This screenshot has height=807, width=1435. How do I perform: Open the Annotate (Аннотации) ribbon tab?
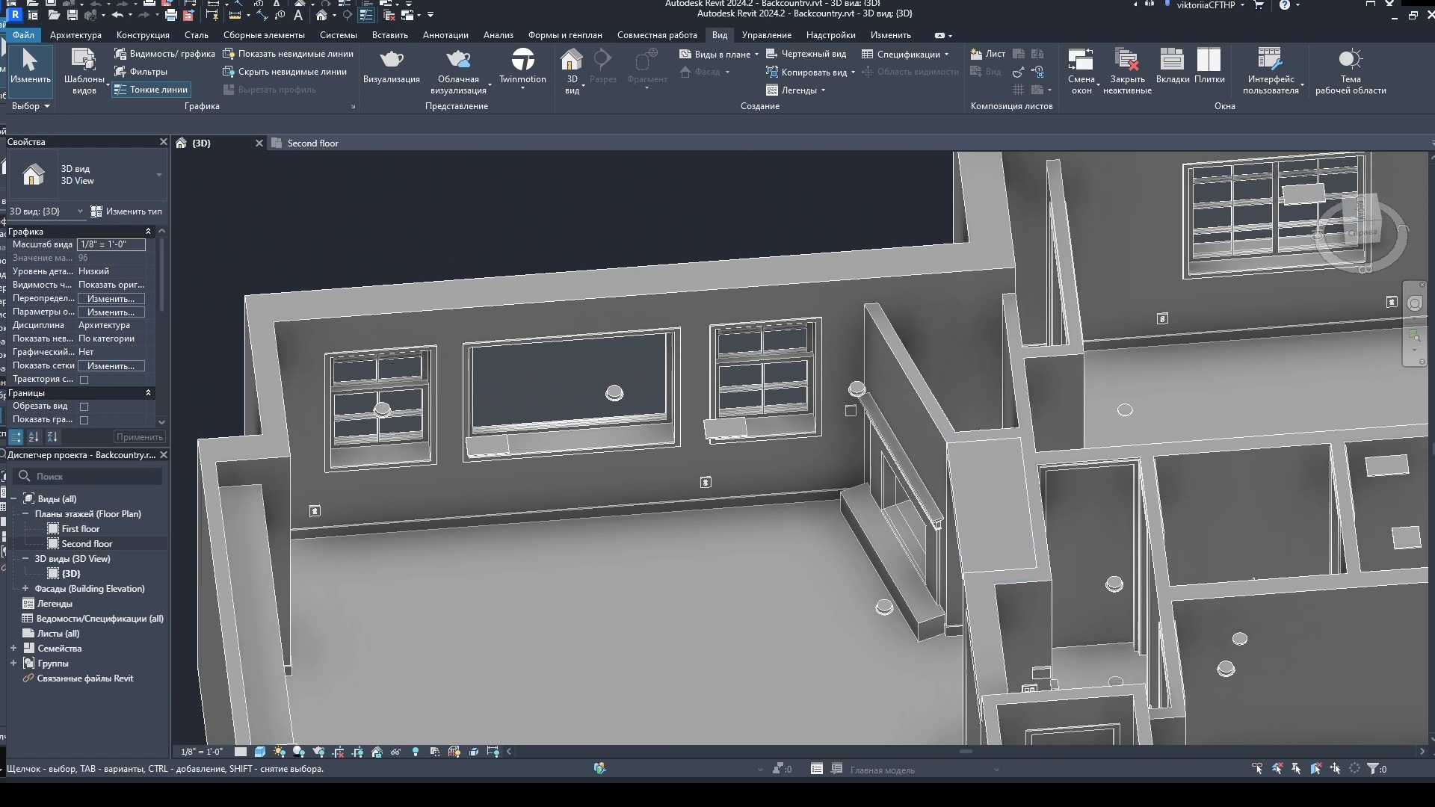[x=445, y=35]
